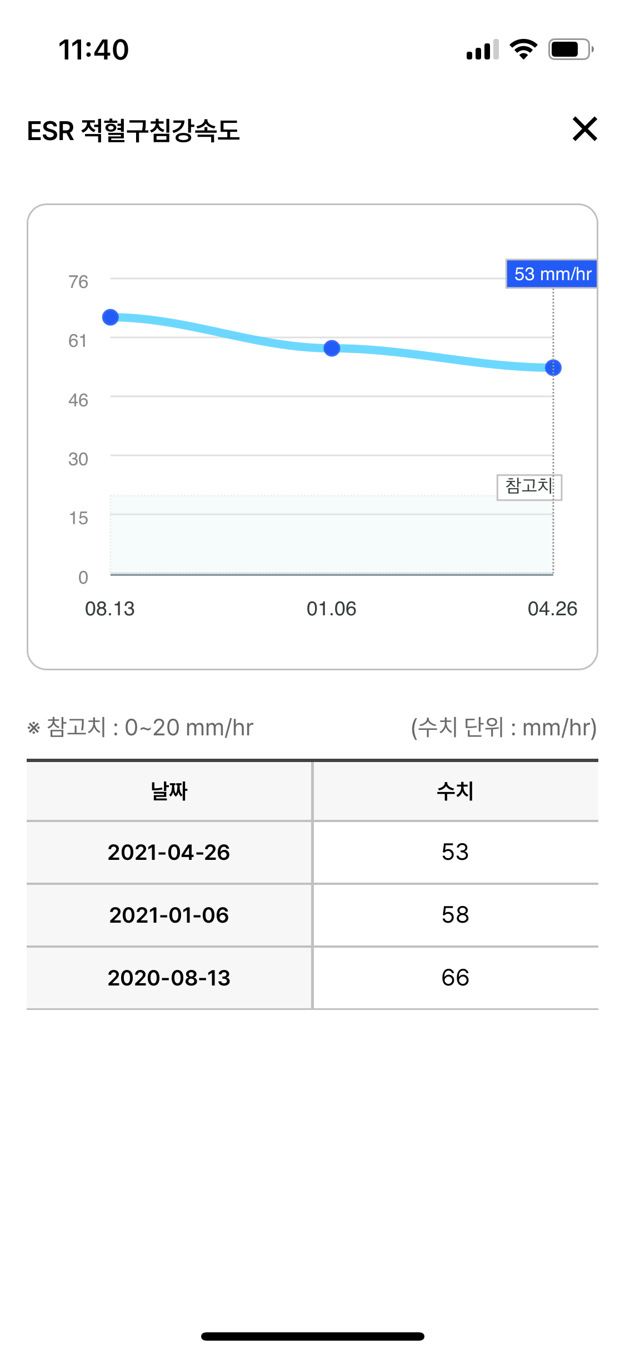The image size is (625, 1354).
Task: Select the 2021-01-06 table row date
Action: pos(169,915)
